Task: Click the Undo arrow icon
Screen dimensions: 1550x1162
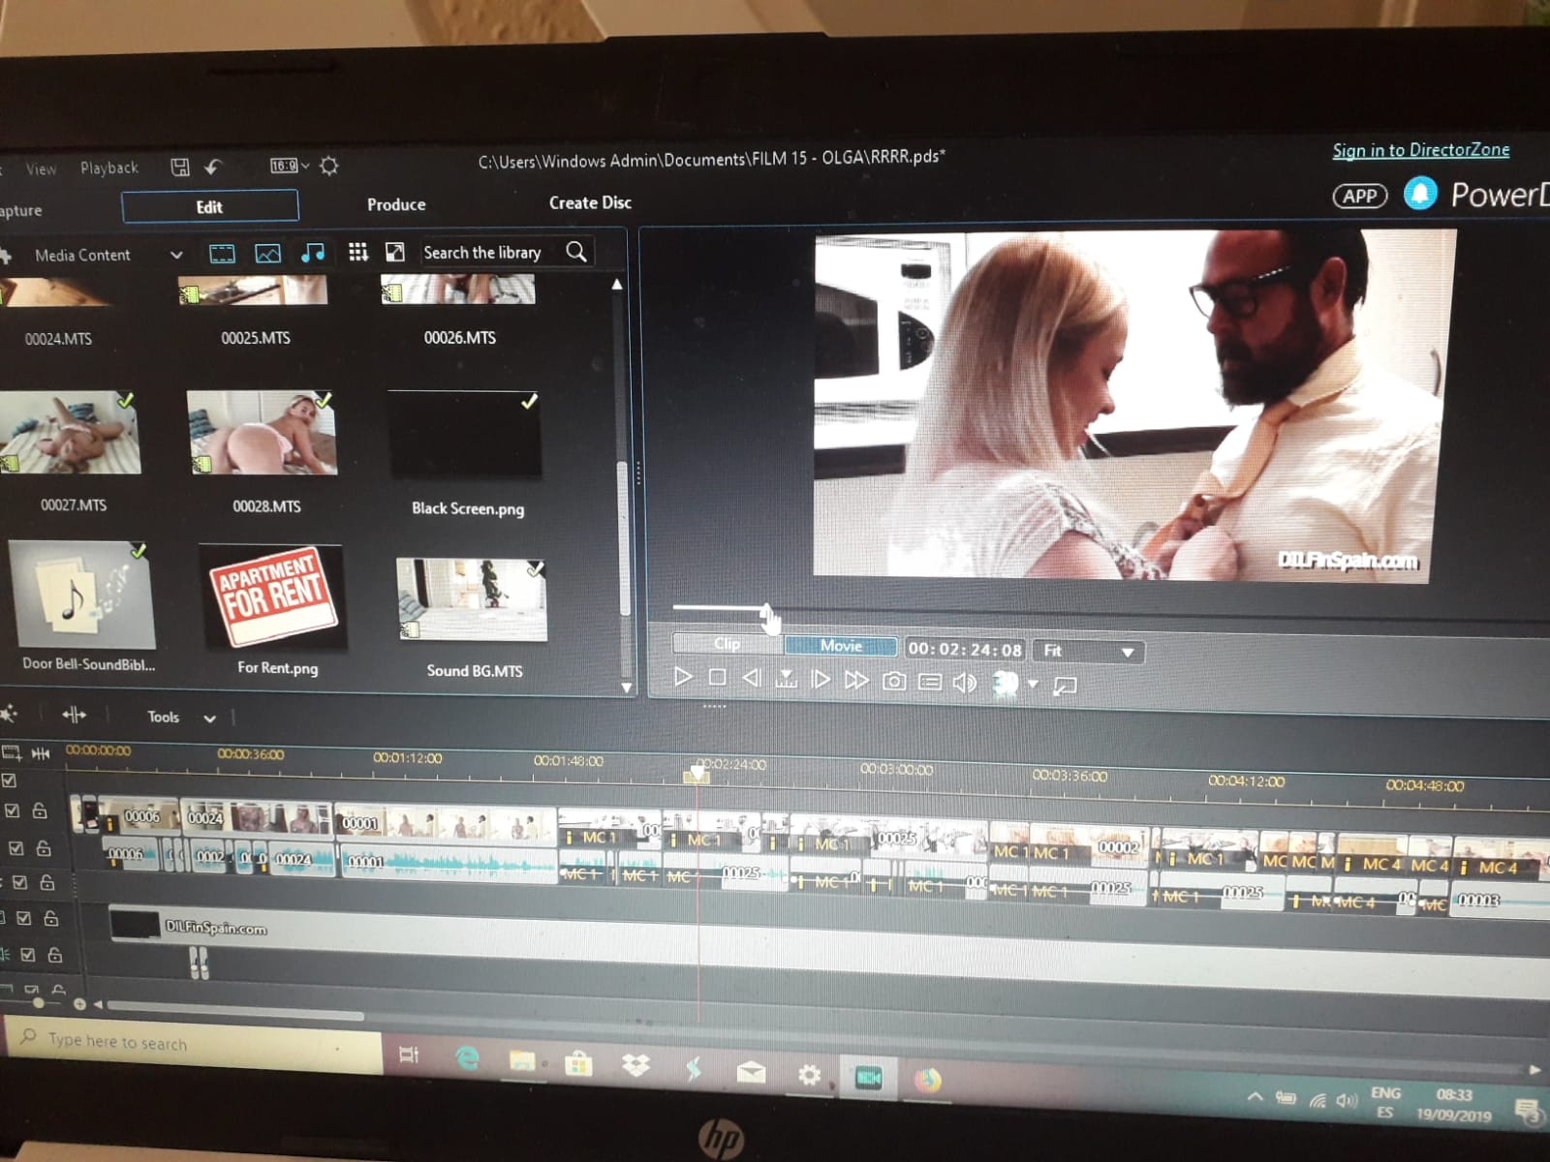Action: click(x=214, y=167)
